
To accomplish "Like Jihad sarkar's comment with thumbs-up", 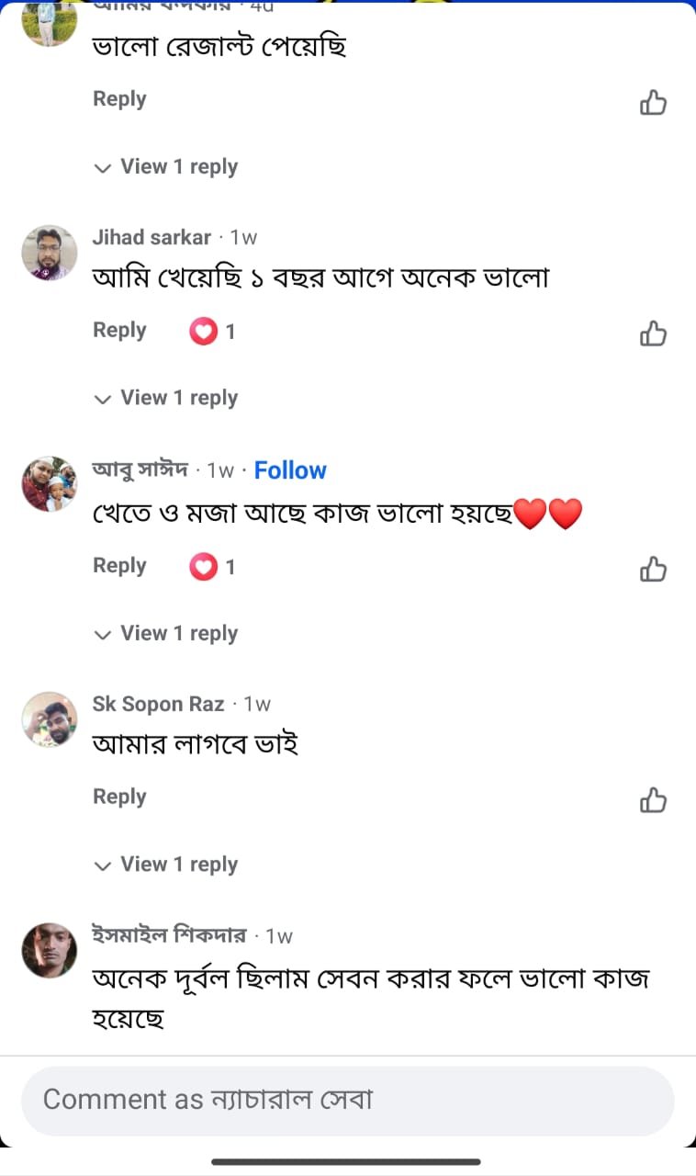I will click(653, 333).
